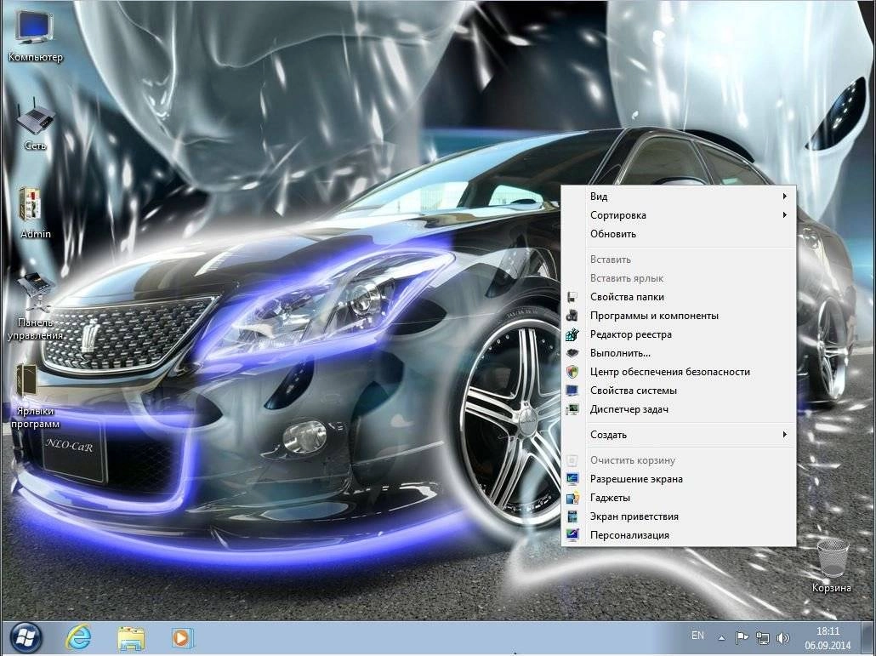The width and height of the screenshot is (876, 656).
Task: Open Диспетчер задач from context menu
Action: click(x=678, y=409)
